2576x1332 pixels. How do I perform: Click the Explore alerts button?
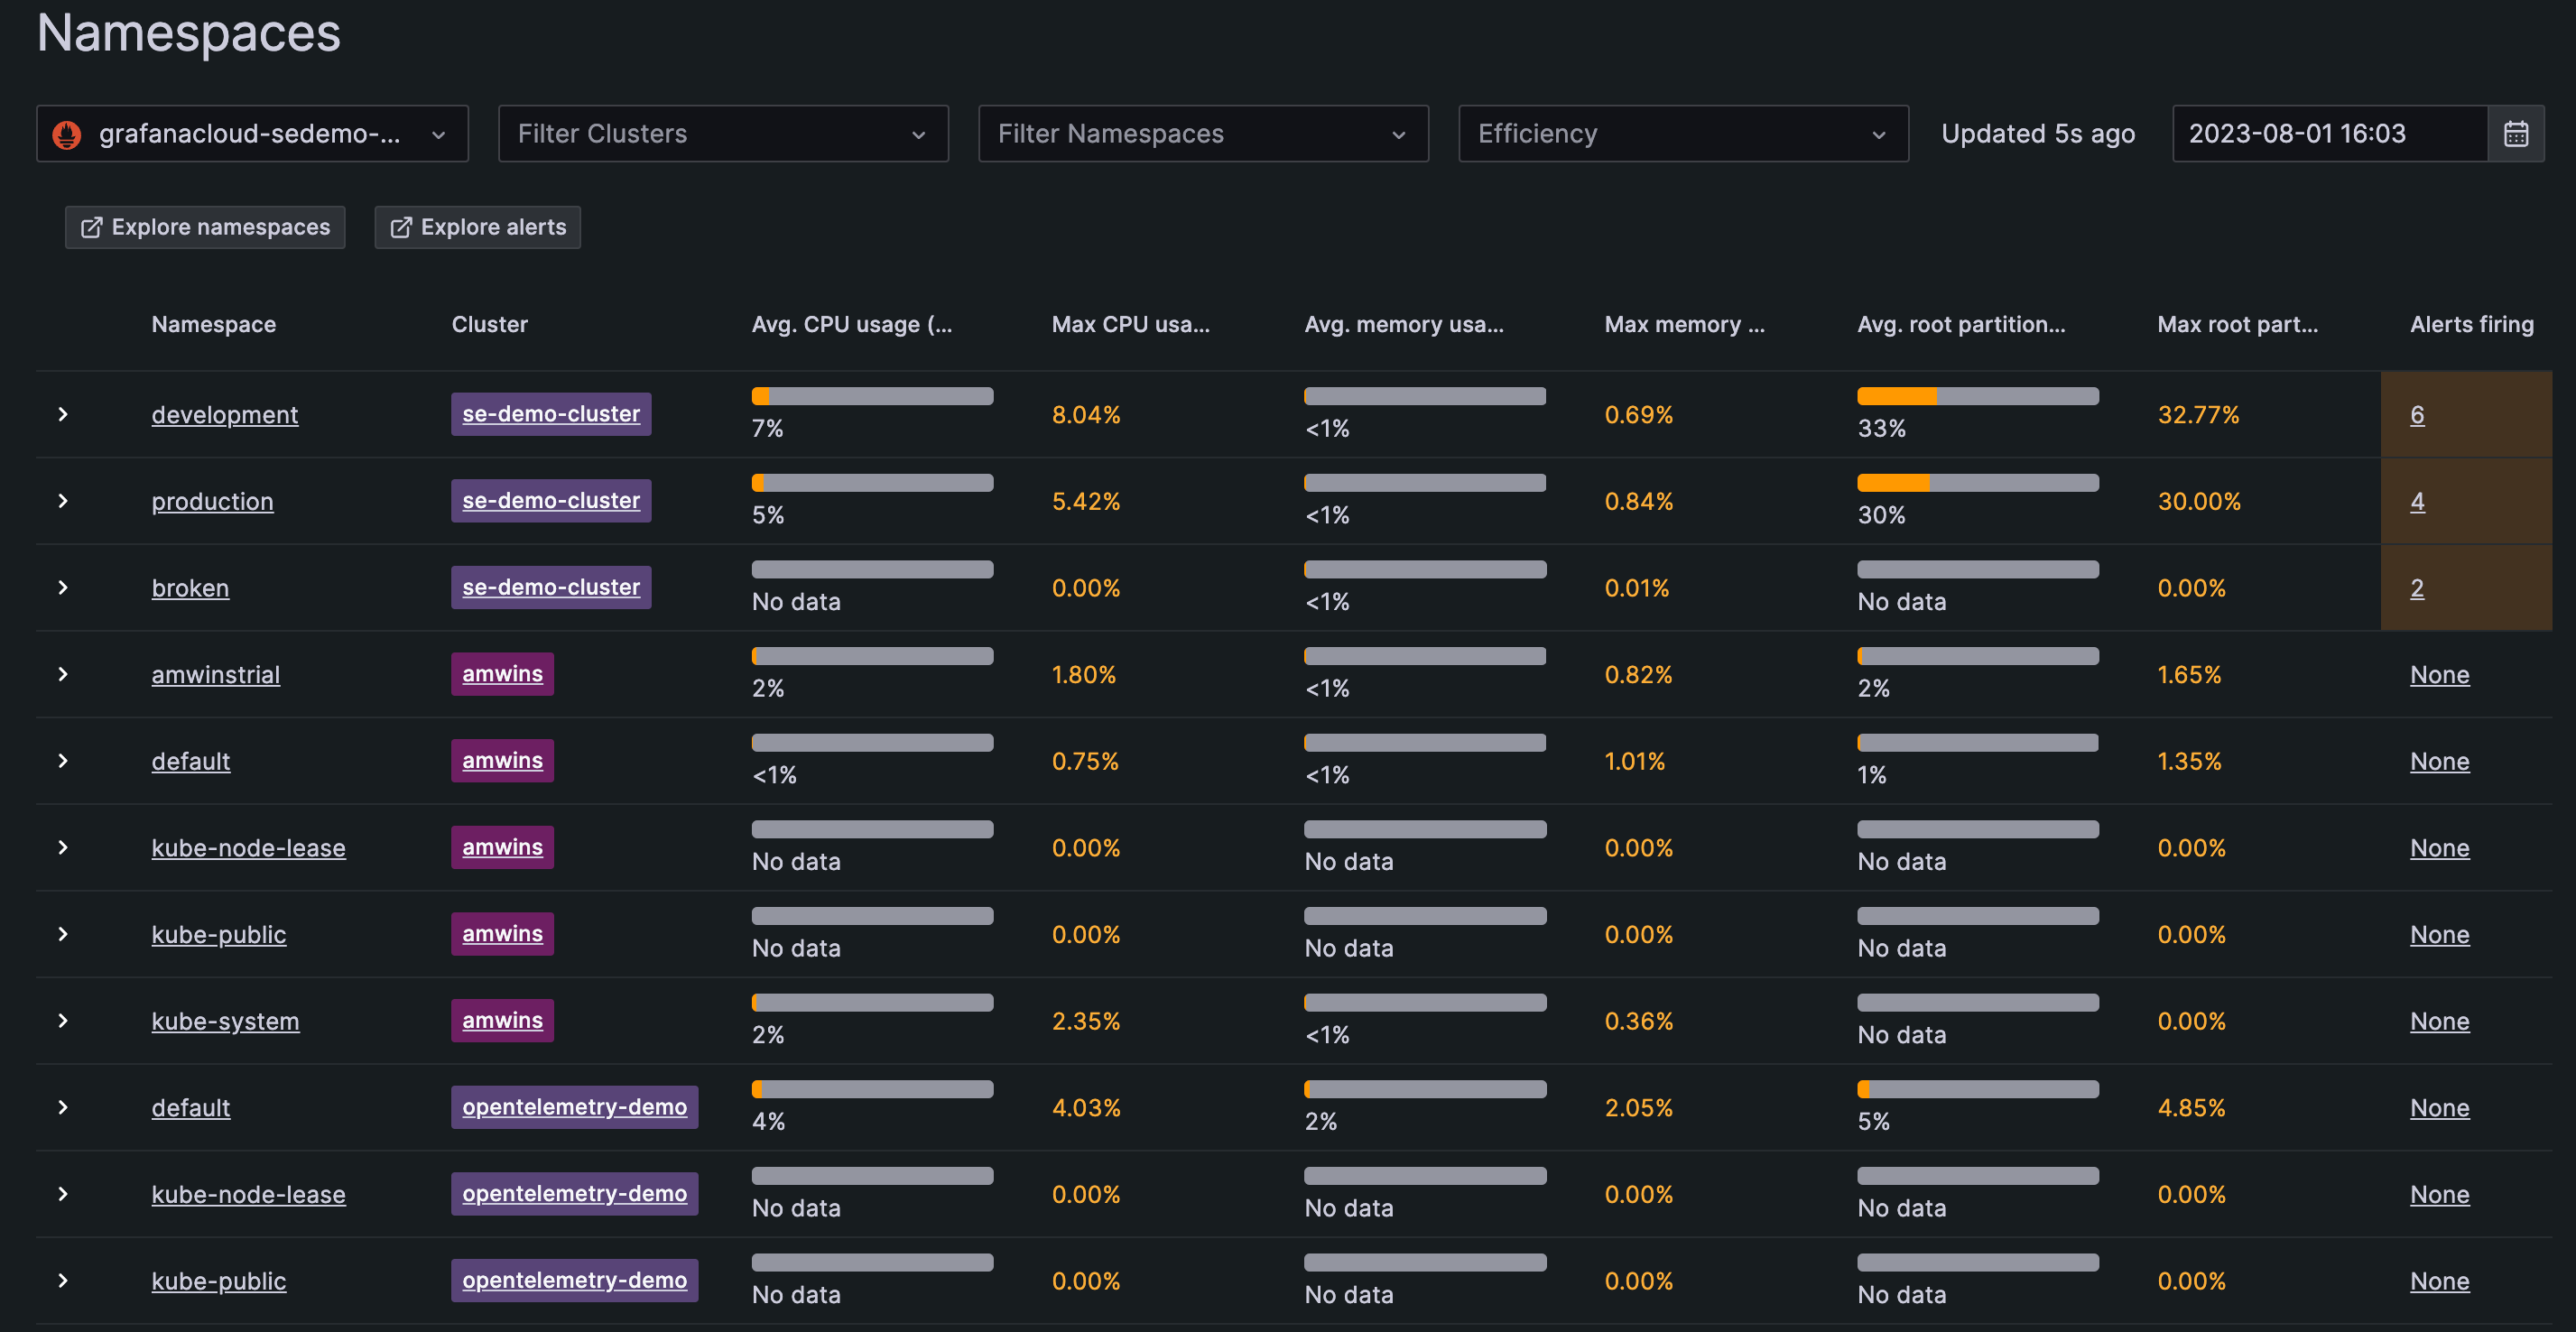[477, 227]
